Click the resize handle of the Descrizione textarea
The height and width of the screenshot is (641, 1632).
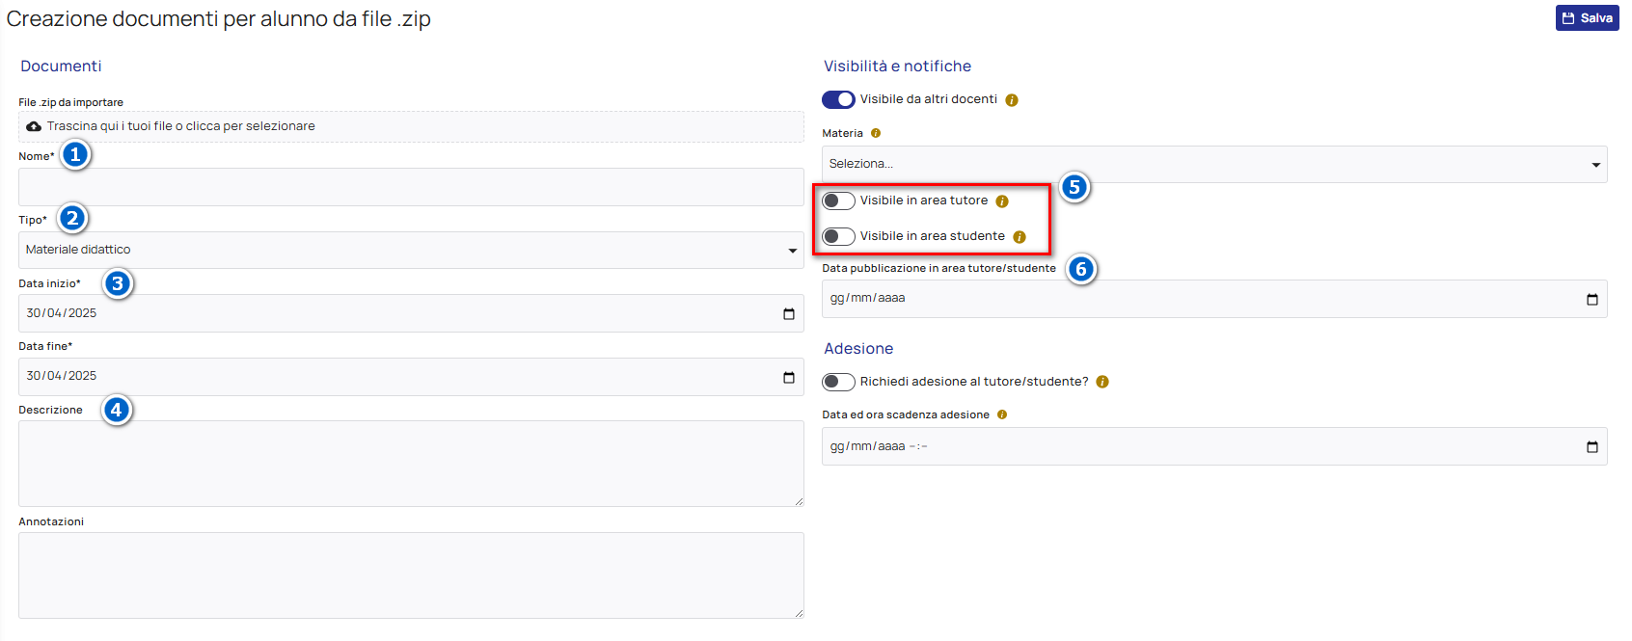tap(799, 501)
